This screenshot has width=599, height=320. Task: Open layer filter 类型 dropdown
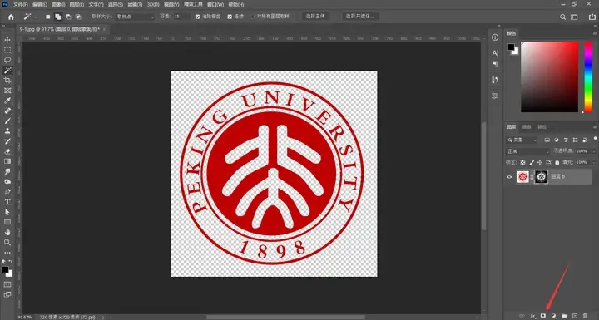click(x=522, y=140)
